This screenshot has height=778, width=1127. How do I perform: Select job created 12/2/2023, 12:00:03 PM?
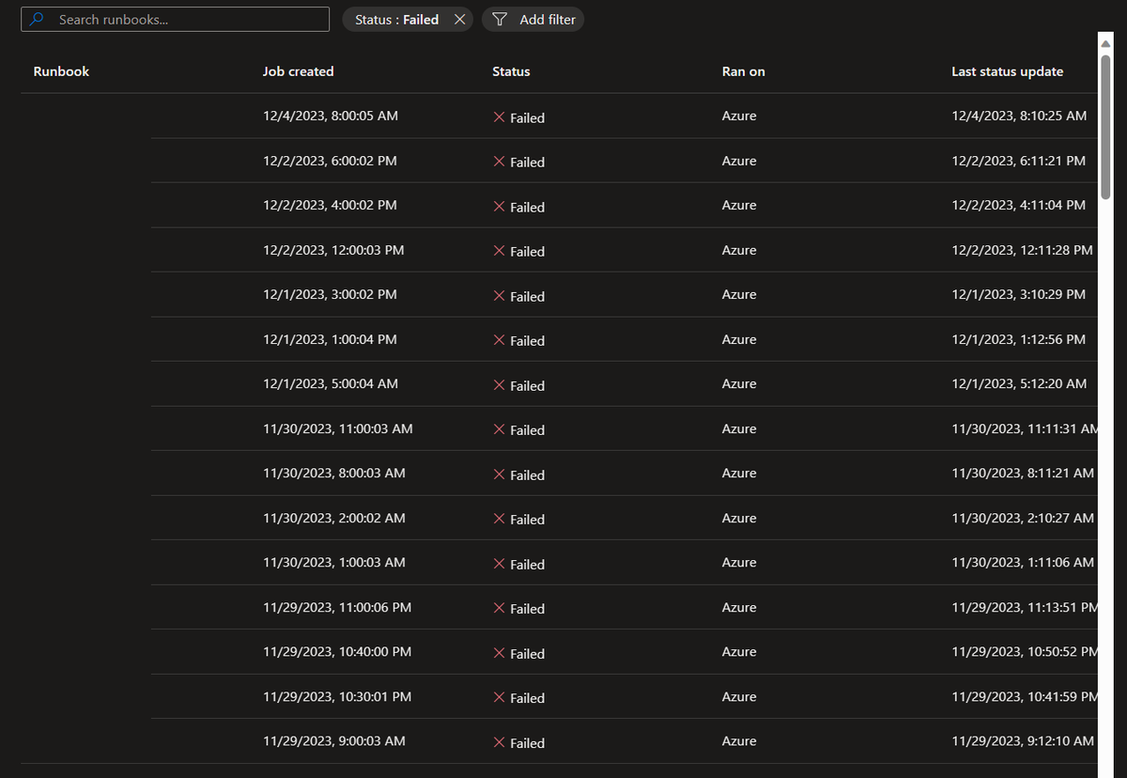(333, 250)
